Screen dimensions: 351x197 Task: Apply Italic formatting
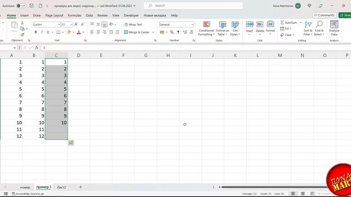(42, 32)
